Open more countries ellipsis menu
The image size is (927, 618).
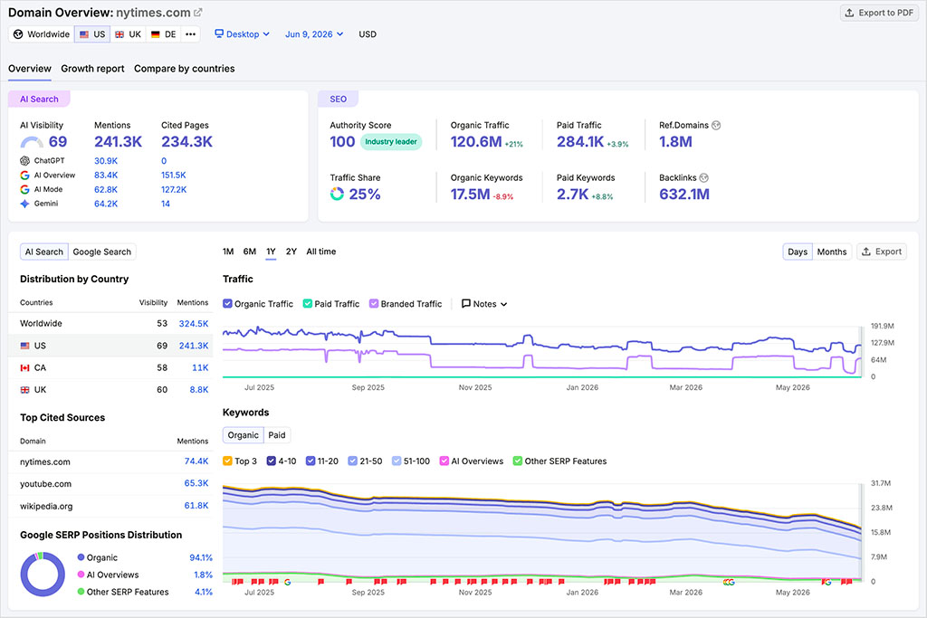(x=190, y=34)
